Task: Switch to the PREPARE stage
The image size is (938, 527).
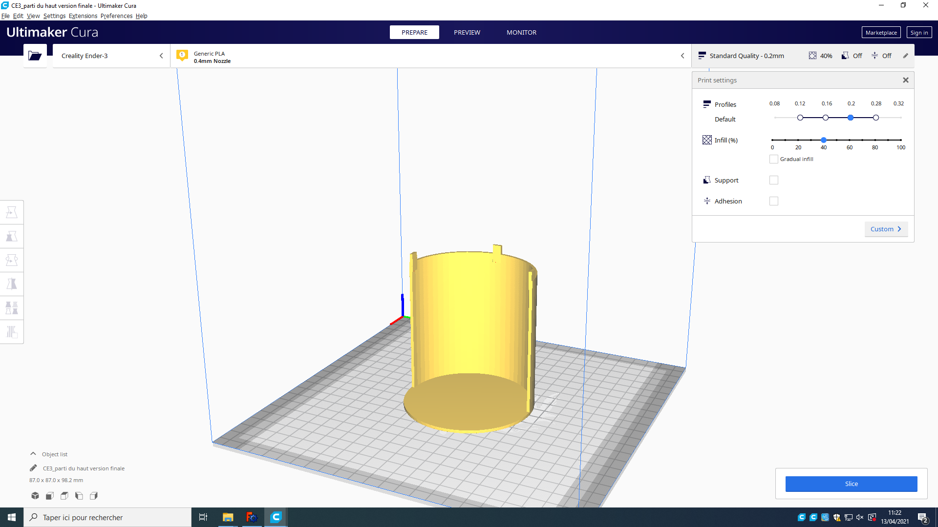Action: click(414, 32)
